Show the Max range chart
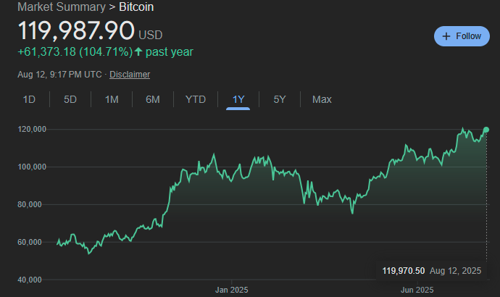Image resolution: width=500 pixels, height=297 pixels. (322, 99)
